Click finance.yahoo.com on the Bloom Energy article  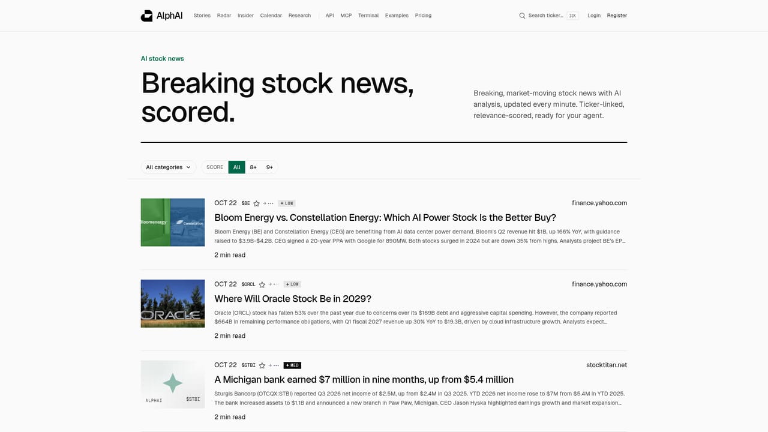click(x=599, y=203)
